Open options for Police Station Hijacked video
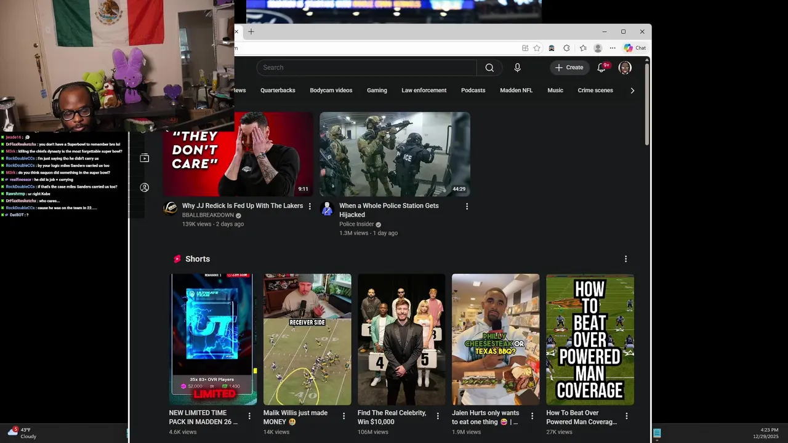788x443 pixels. tap(467, 206)
